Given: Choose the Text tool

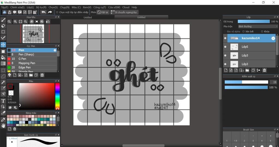Looking at the screenshot, I should pos(3,101).
